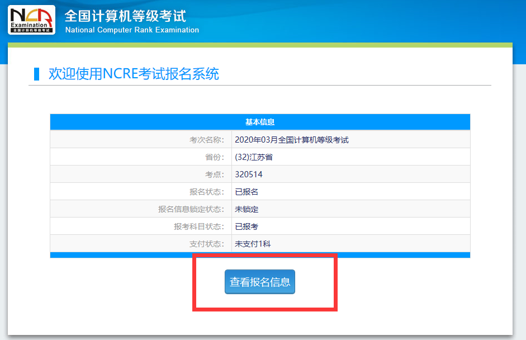Click the 基本信息 table header
Image resolution: width=526 pixels, height=340 pixels.
click(x=260, y=122)
